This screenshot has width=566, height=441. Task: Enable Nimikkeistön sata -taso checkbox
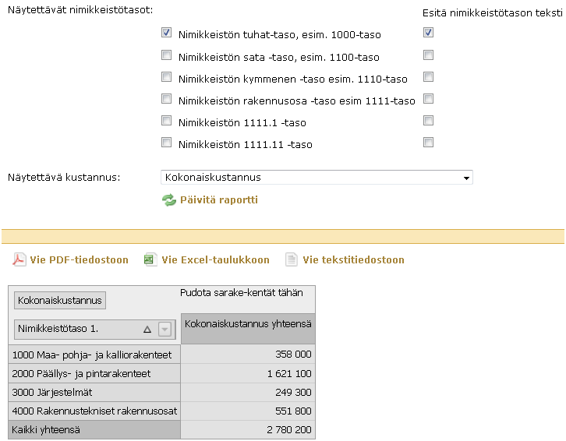point(166,55)
